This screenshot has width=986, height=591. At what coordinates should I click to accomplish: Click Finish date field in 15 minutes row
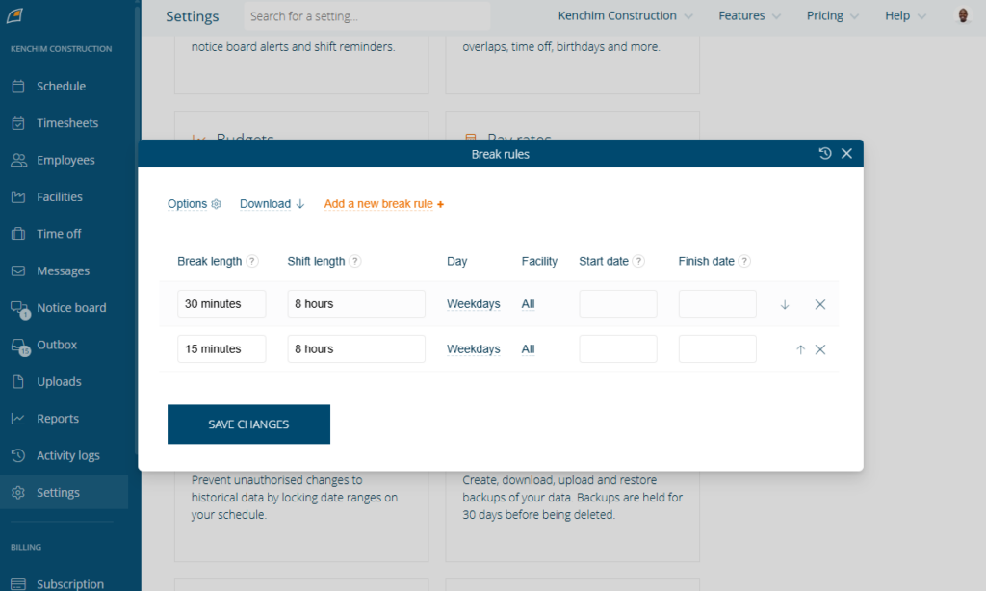coord(717,349)
